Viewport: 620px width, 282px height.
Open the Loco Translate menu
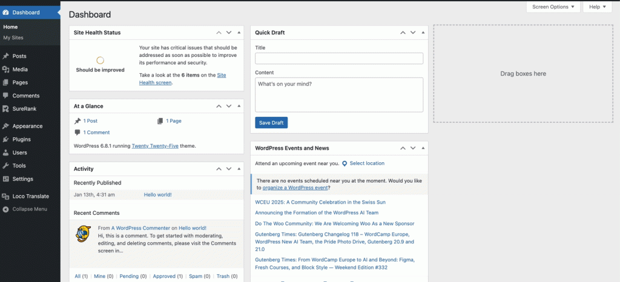pos(30,196)
